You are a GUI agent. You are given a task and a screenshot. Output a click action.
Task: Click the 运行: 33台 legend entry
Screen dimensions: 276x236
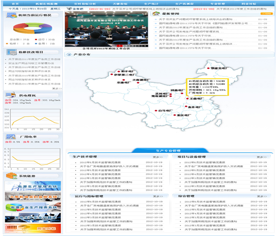(45, 40)
